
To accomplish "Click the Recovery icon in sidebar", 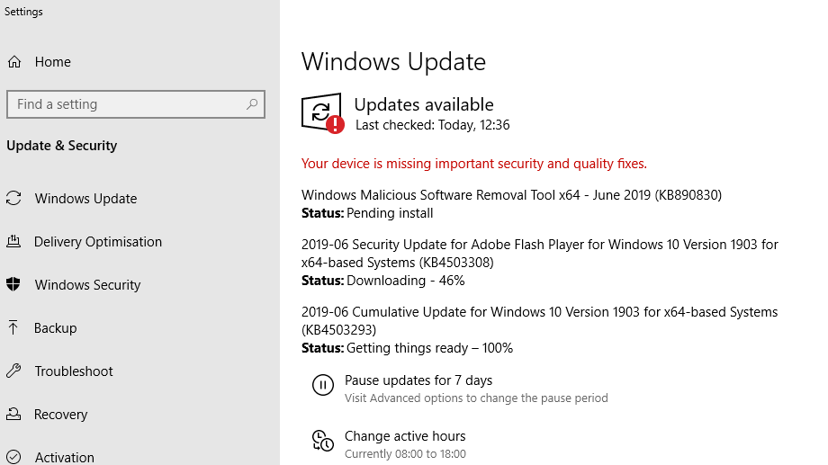I will 13,415.
